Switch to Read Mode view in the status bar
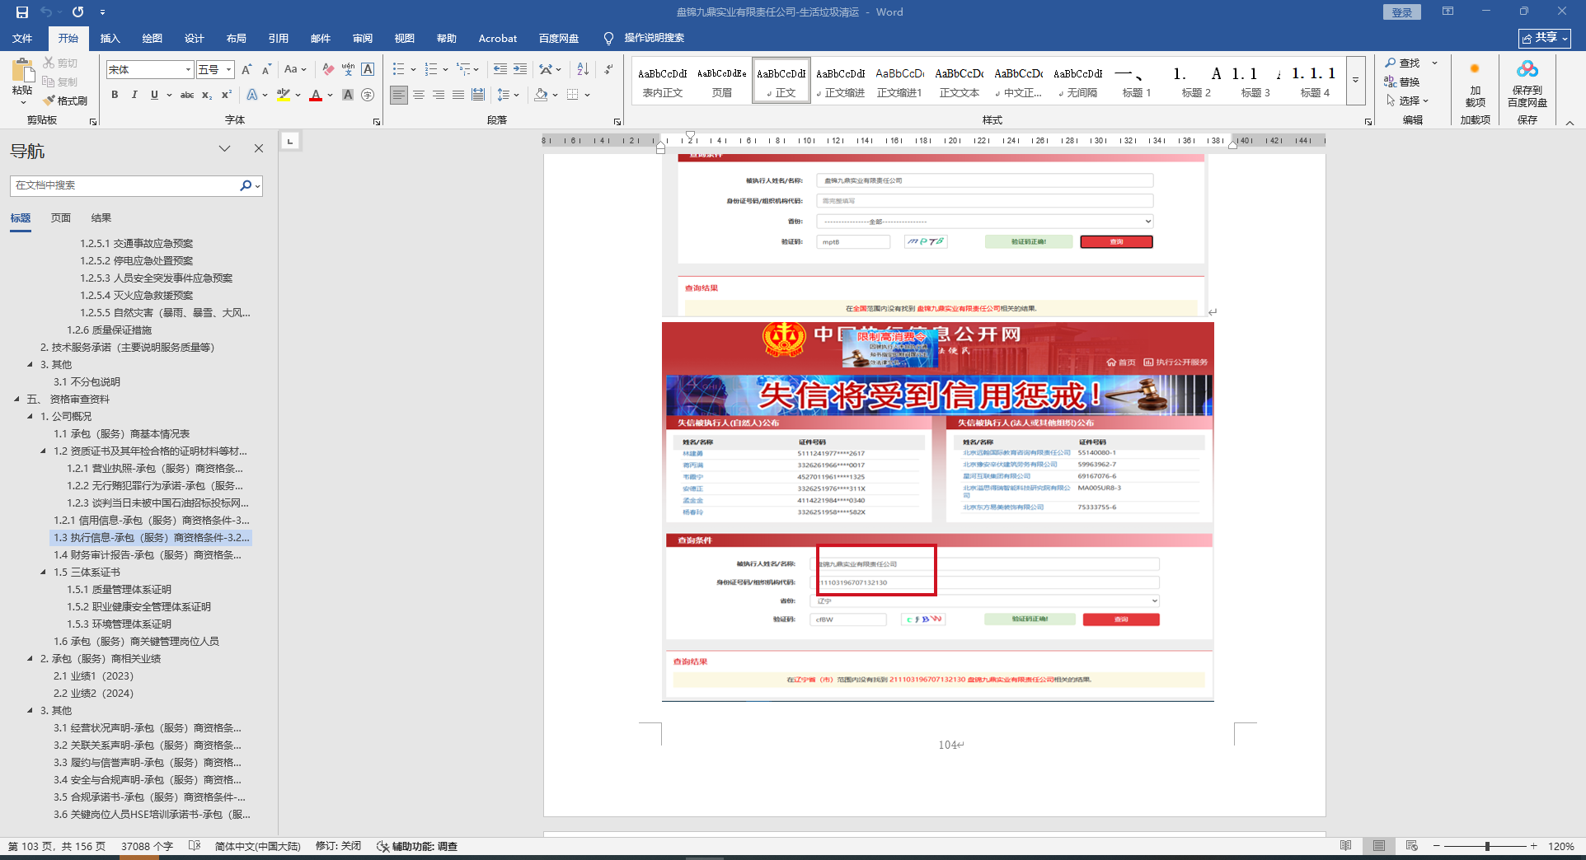1586x860 pixels. click(1346, 846)
